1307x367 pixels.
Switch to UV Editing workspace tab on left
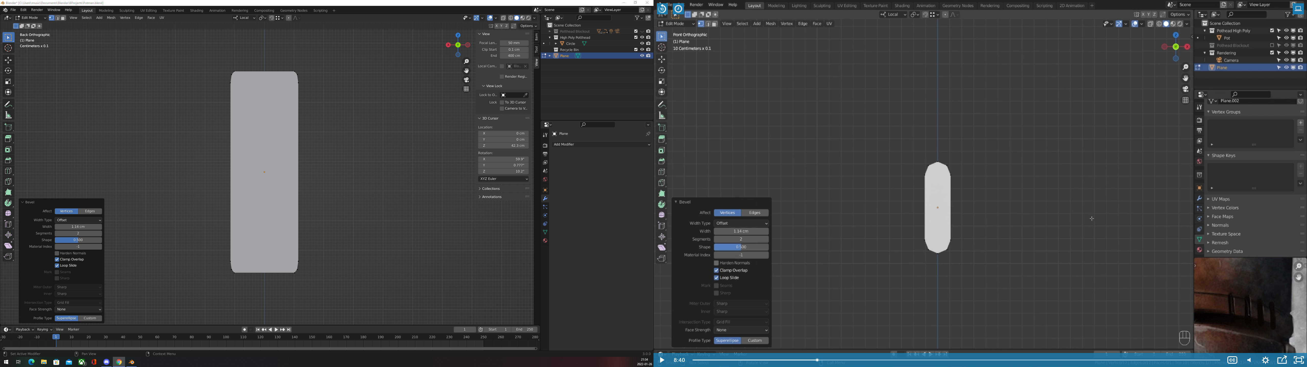[x=148, y=11]
